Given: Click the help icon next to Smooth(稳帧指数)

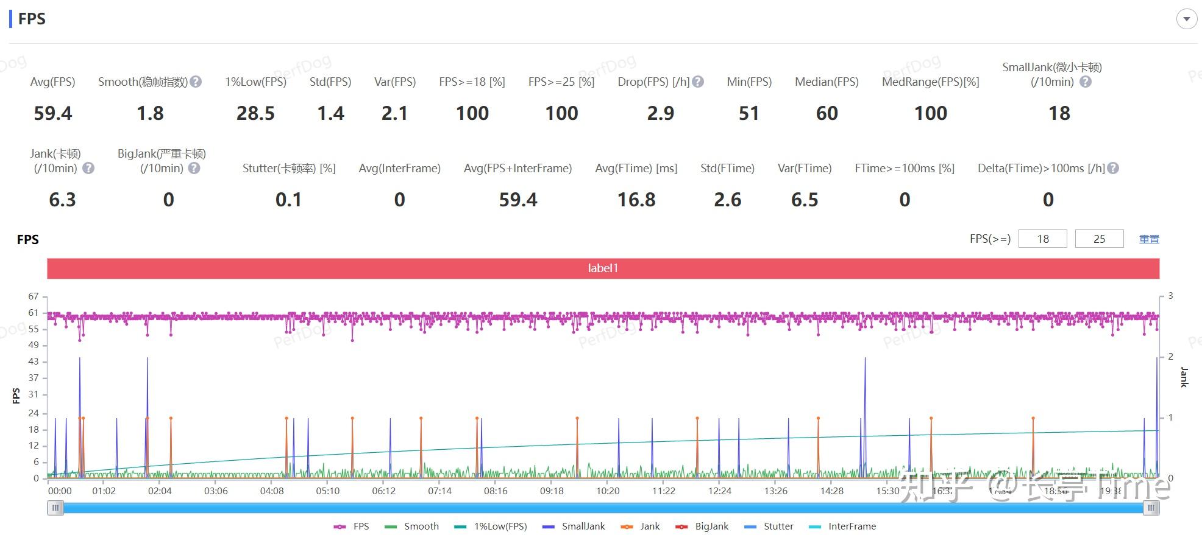Looking at the screenshot, I should click(196, 82).
